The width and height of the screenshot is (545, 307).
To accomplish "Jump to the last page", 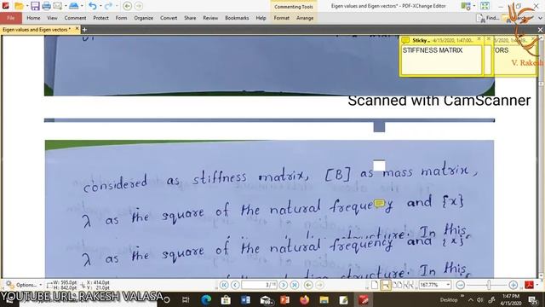I will 295,285.
